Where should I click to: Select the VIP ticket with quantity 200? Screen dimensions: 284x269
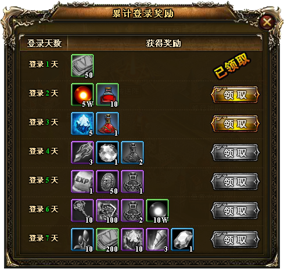107,239
